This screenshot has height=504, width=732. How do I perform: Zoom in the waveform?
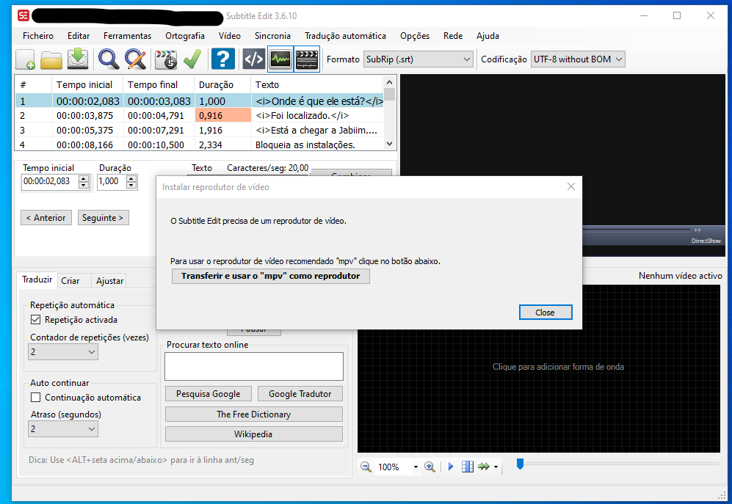pos(430,467)
